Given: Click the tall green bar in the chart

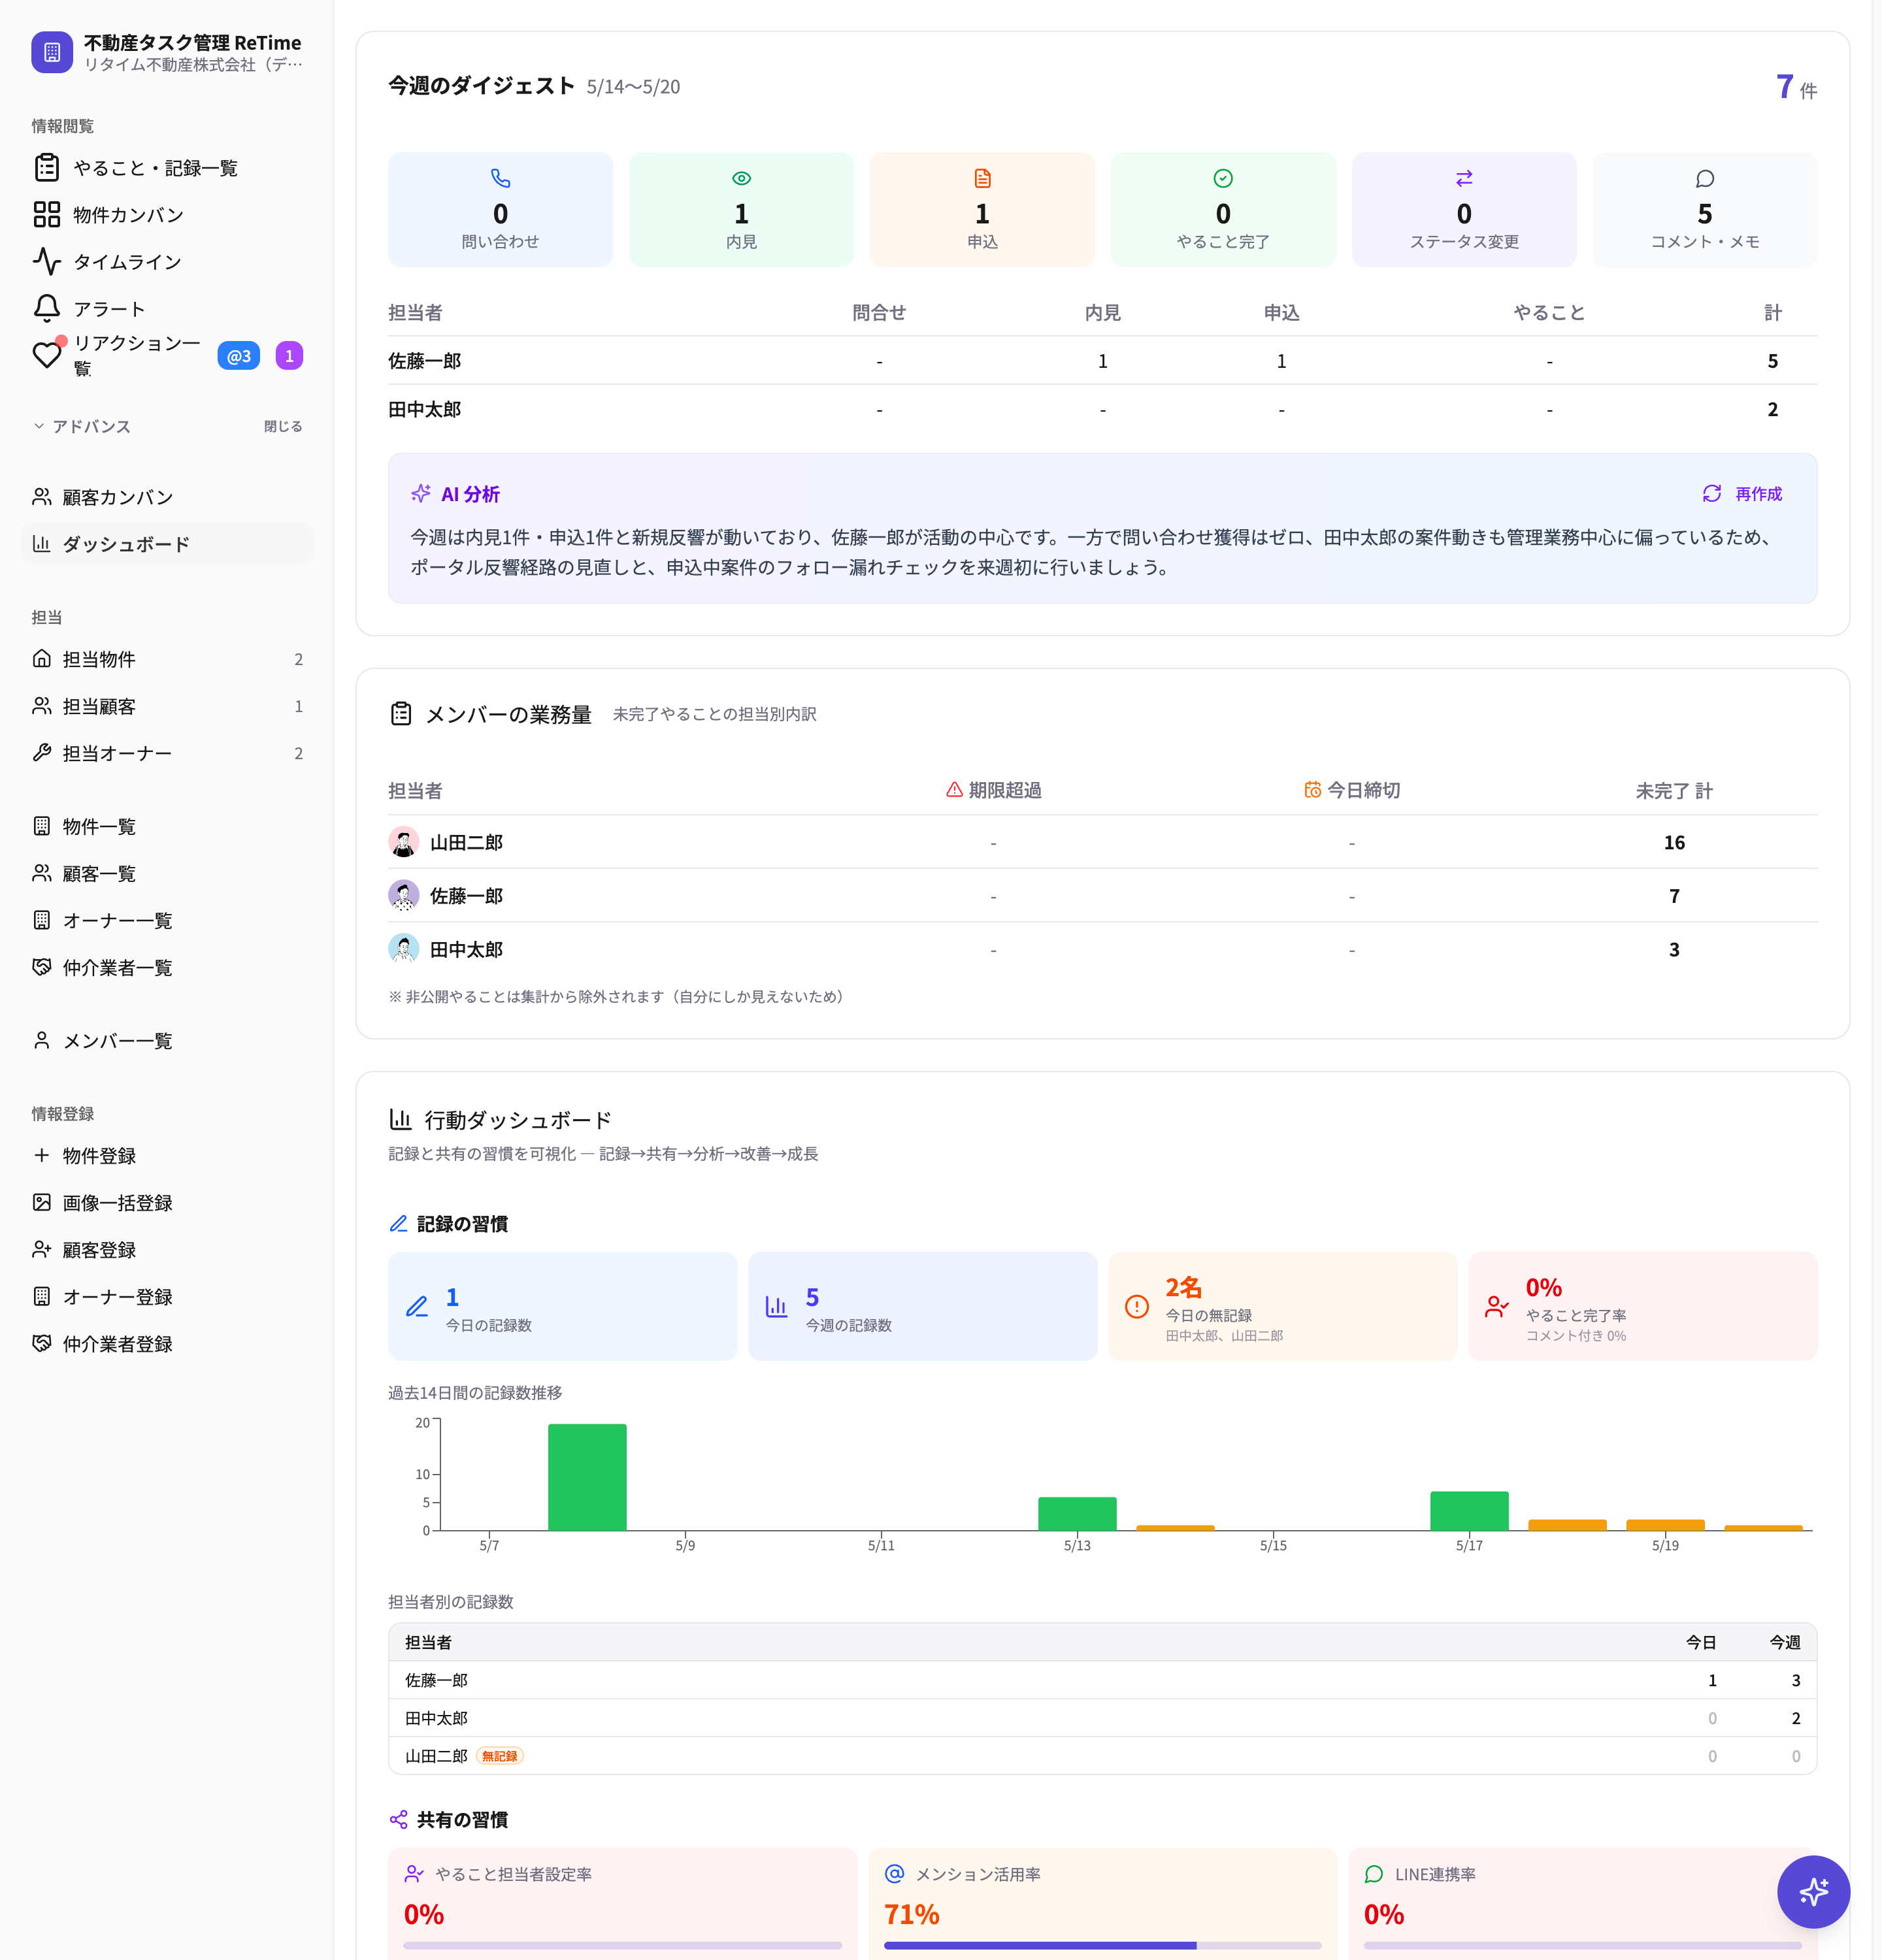Looking at the screenshot, I should click(587, 1476).
